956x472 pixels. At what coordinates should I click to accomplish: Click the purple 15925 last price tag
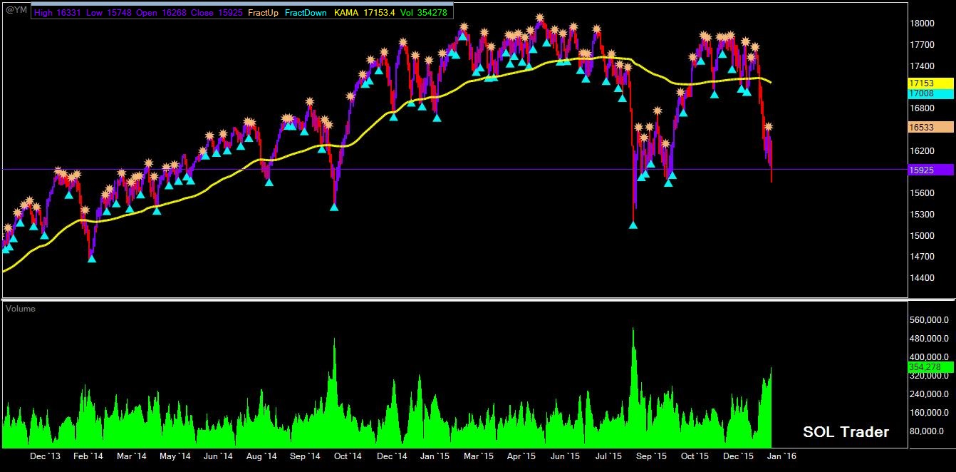[x=931, y=170]
